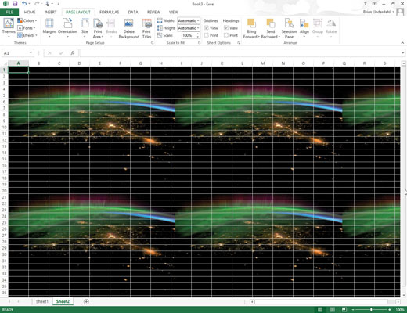Switch to Page Break Preview
407x313 pixels.
point(344,310)
